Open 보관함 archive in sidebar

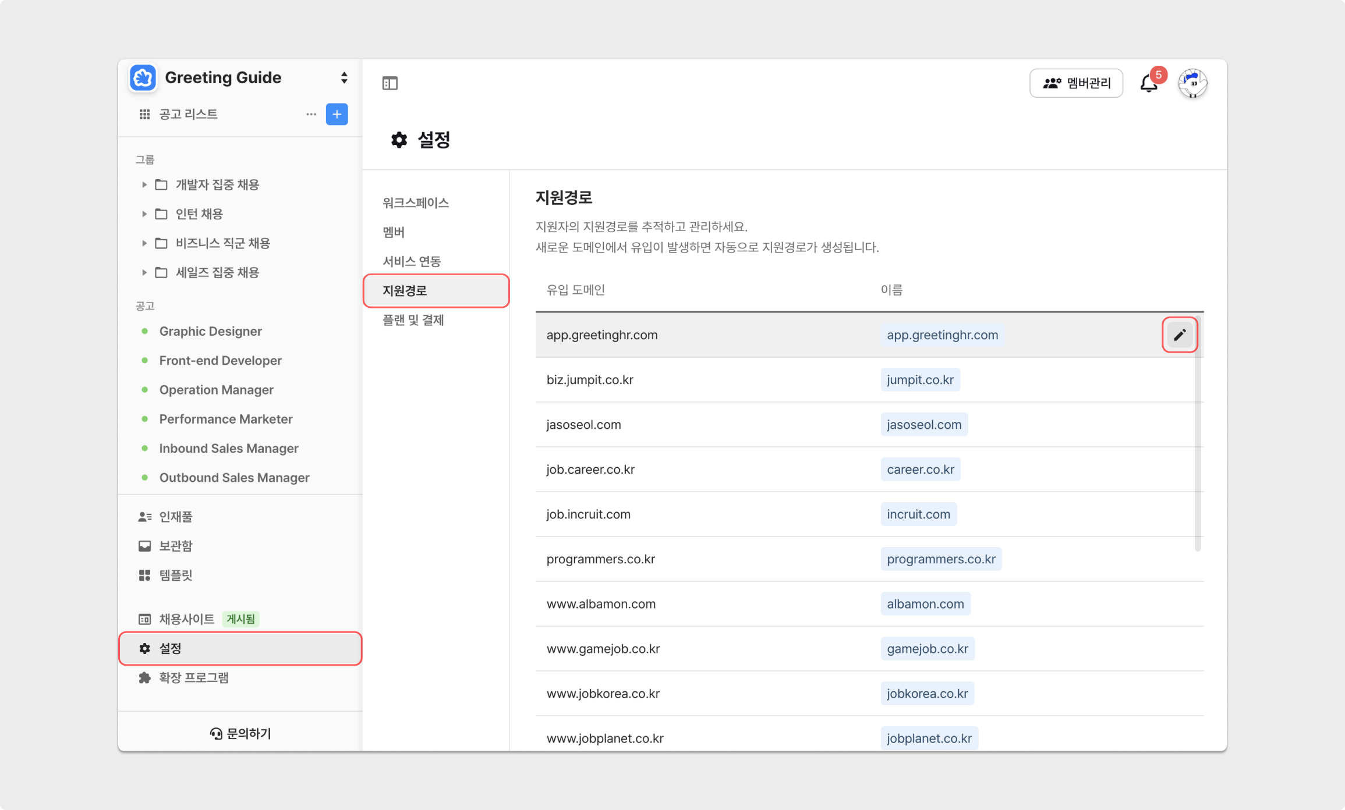(175, 545)
